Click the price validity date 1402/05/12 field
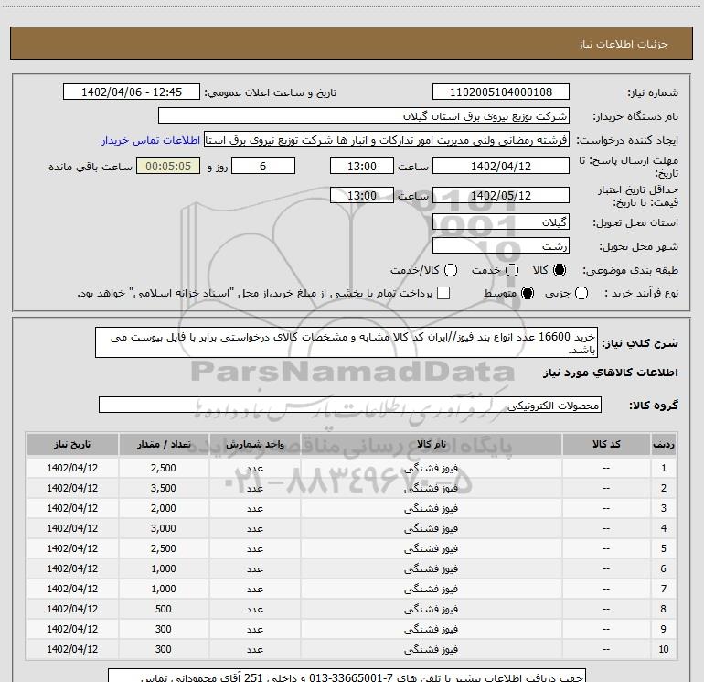The image size is (704, 682). (x=501, y=195)
